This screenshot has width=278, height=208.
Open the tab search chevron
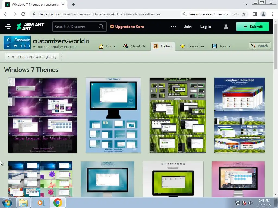click(245, 5)
